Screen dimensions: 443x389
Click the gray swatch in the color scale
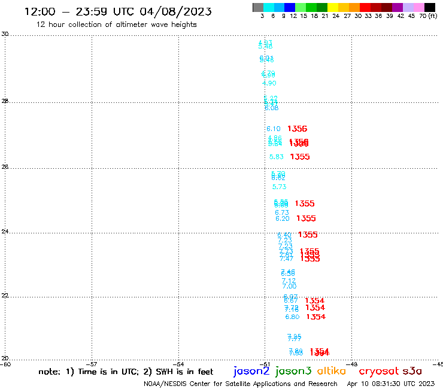[x=258, y=7]
